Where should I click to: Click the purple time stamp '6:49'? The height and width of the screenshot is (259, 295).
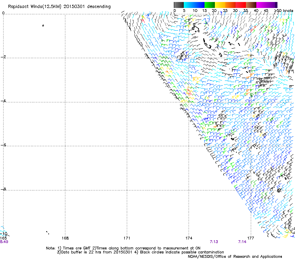(x=4, y=242)
